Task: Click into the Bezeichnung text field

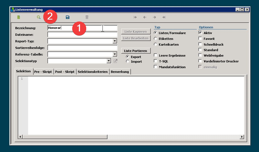Action: point(82,28)
